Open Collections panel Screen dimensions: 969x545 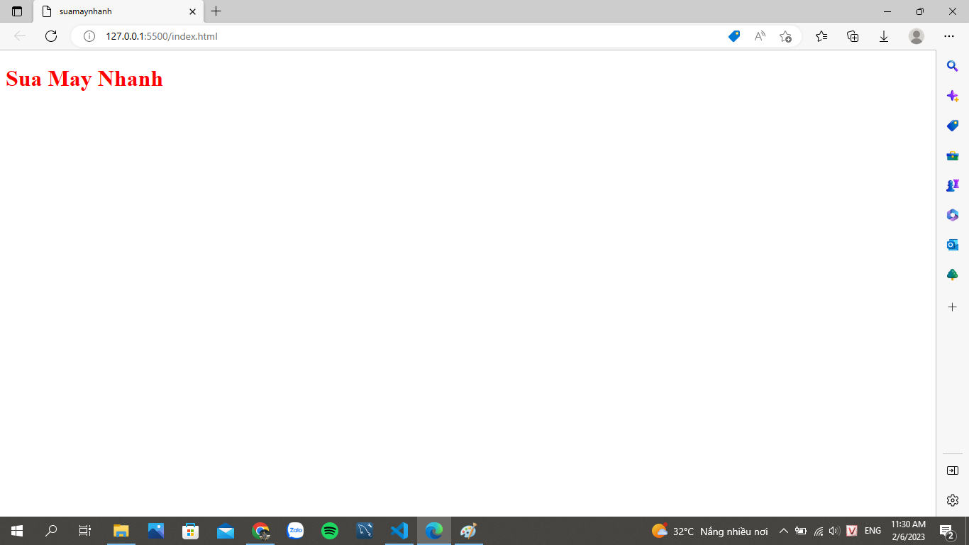click(853, 36)
